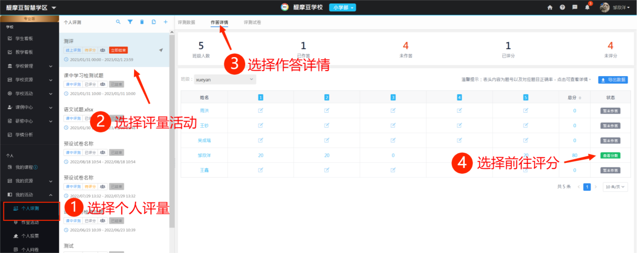Click the search icon in 个人评测 panel

pyautogui.click(x=118, y=22)
